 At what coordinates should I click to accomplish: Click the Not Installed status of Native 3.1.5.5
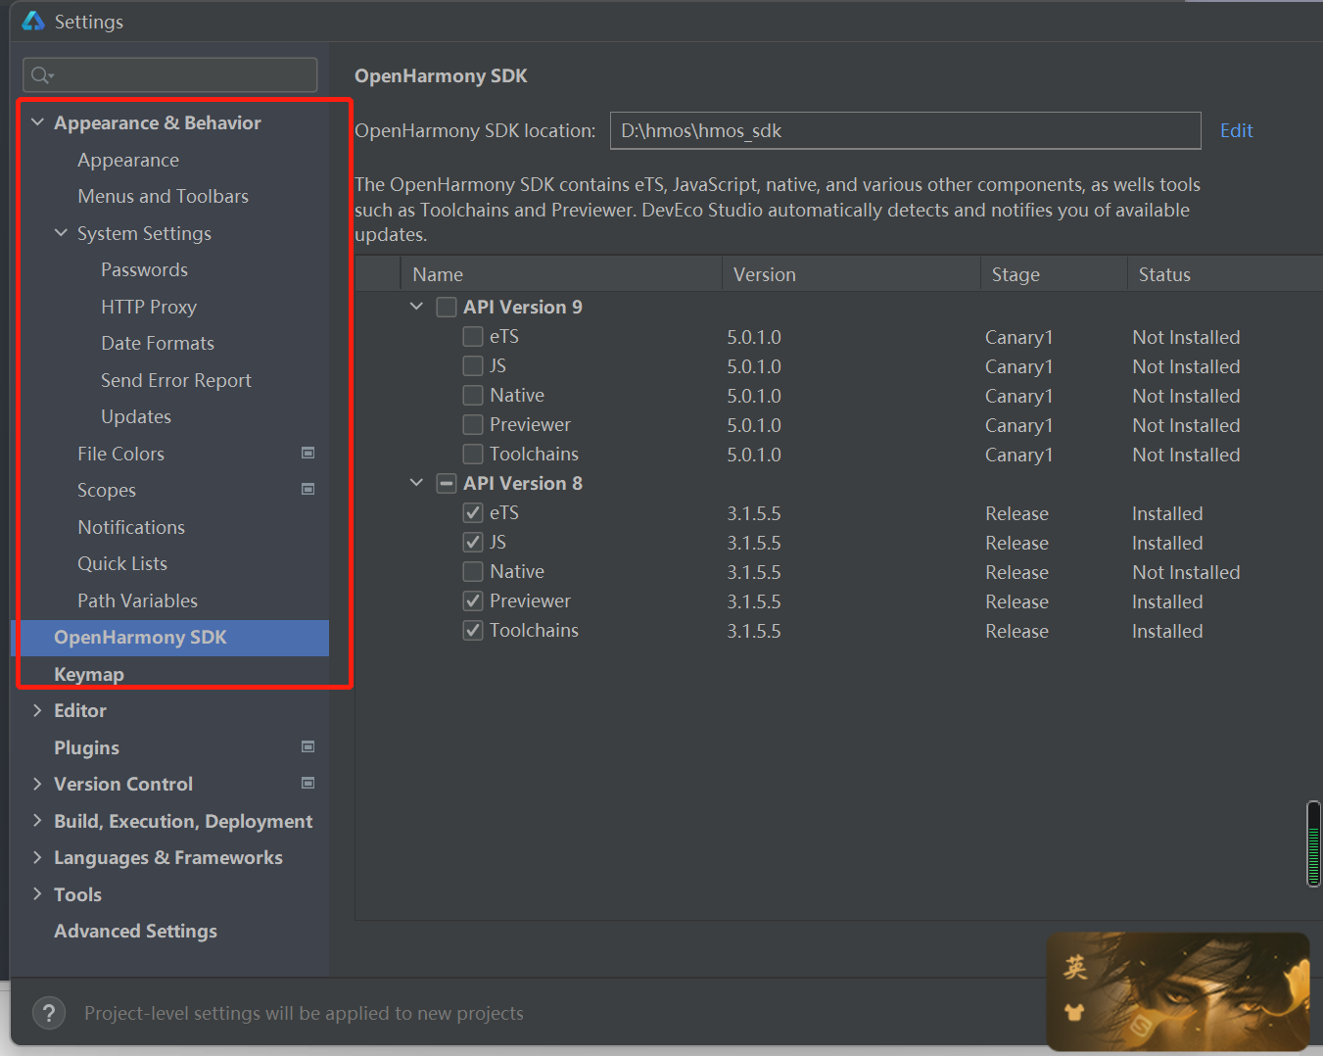(x=1186, y=572)
